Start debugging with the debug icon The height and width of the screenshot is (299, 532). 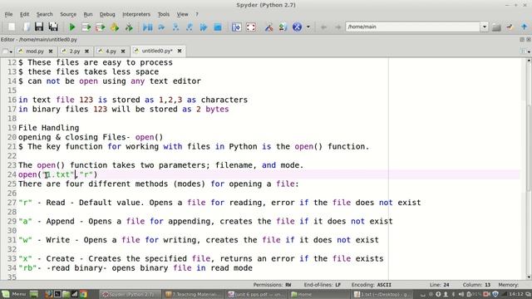point(148,27)
